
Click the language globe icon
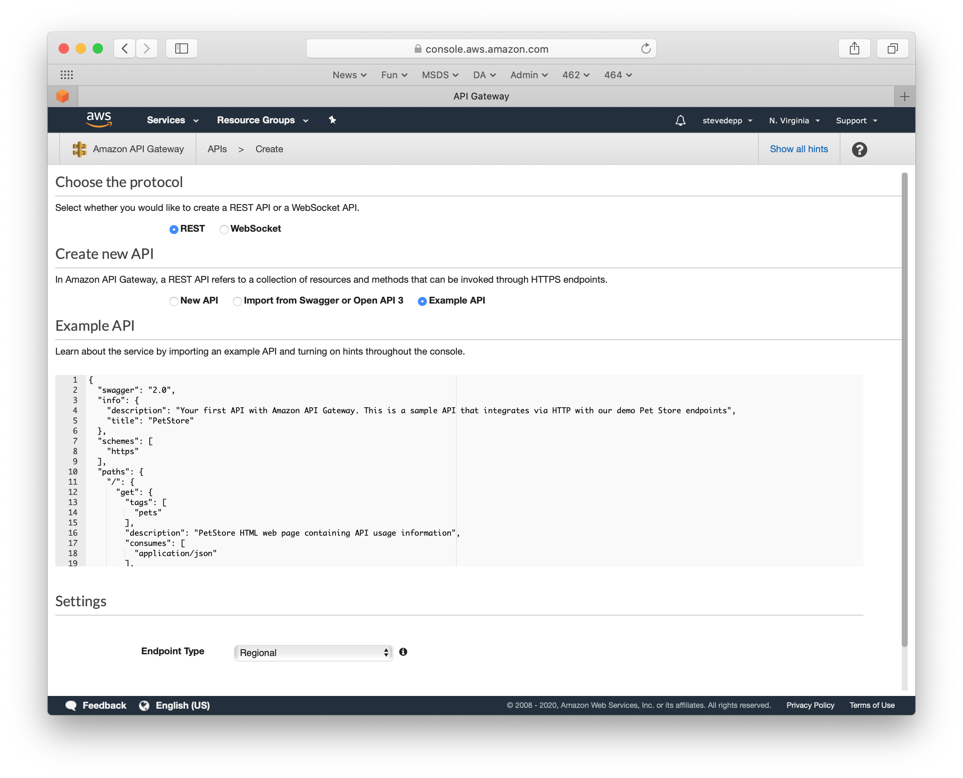point(144,705)
